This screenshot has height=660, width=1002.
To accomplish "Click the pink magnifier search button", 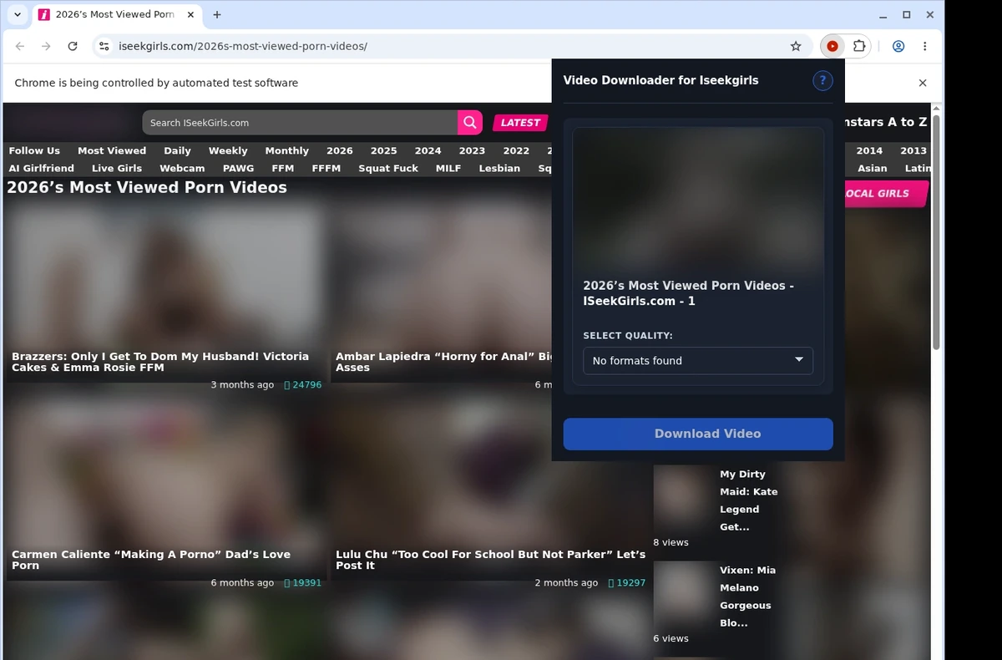I will coord(470,123).
